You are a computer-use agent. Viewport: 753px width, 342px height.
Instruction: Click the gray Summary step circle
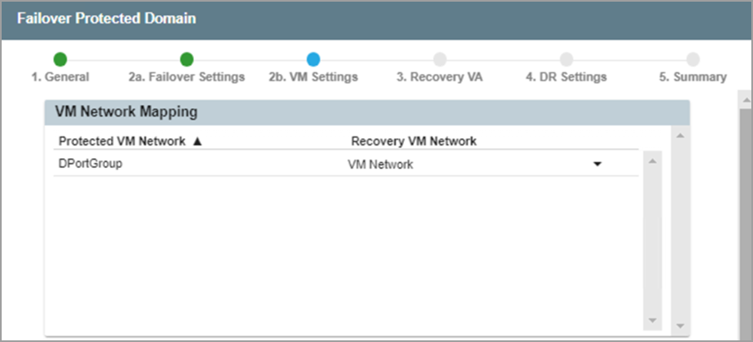(x=693, y=59)
